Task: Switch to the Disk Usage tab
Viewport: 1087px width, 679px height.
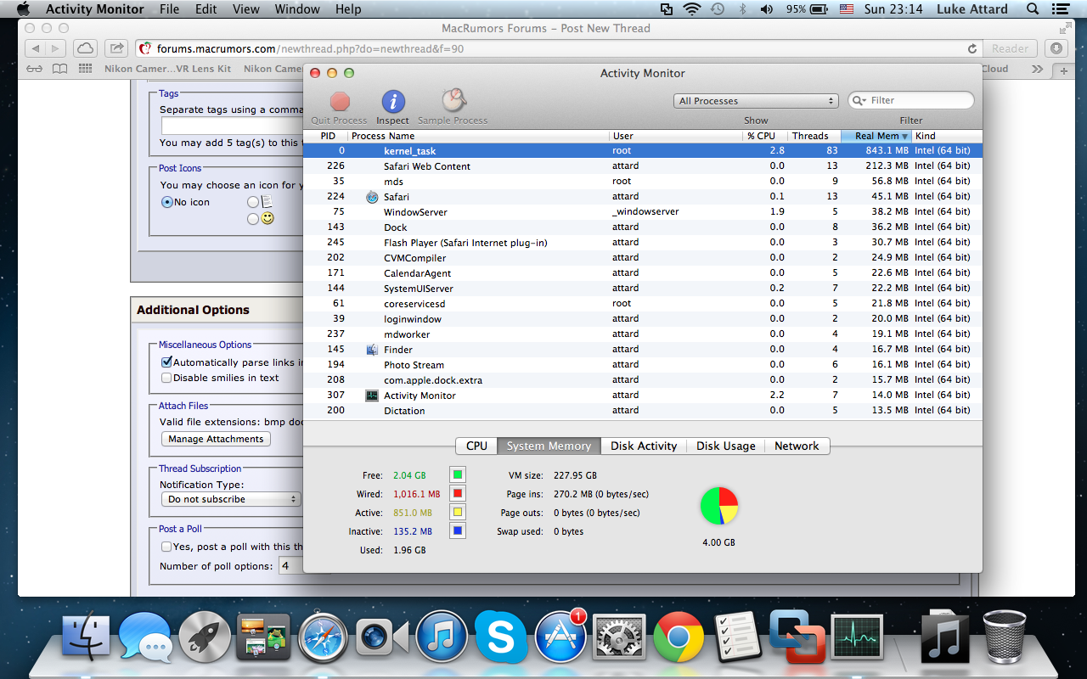Action: [x=725, y=446]
